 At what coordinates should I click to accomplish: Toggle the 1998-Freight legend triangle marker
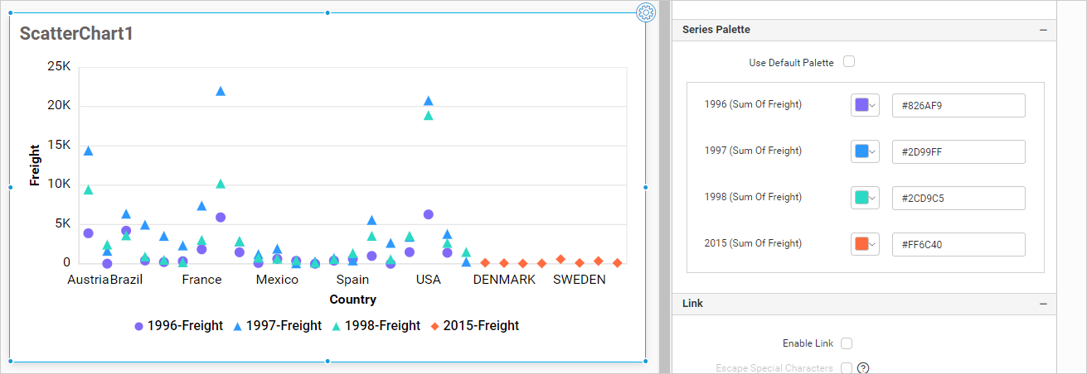(337, 327)
